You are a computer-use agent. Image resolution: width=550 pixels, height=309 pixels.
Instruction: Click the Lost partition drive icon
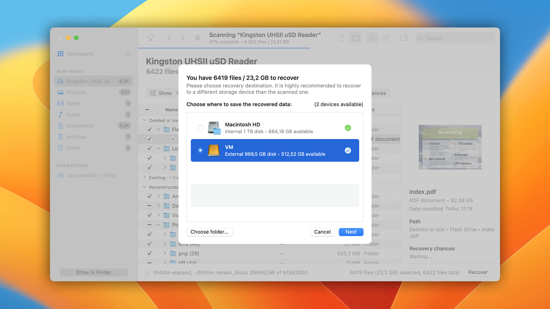[60, 175]
